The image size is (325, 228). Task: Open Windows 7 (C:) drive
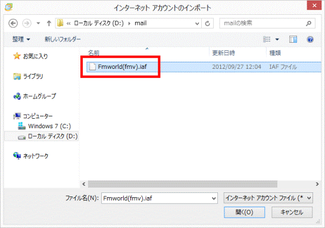(49, 126)
